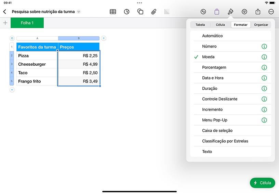Tap the undo icon

point(203,12)
